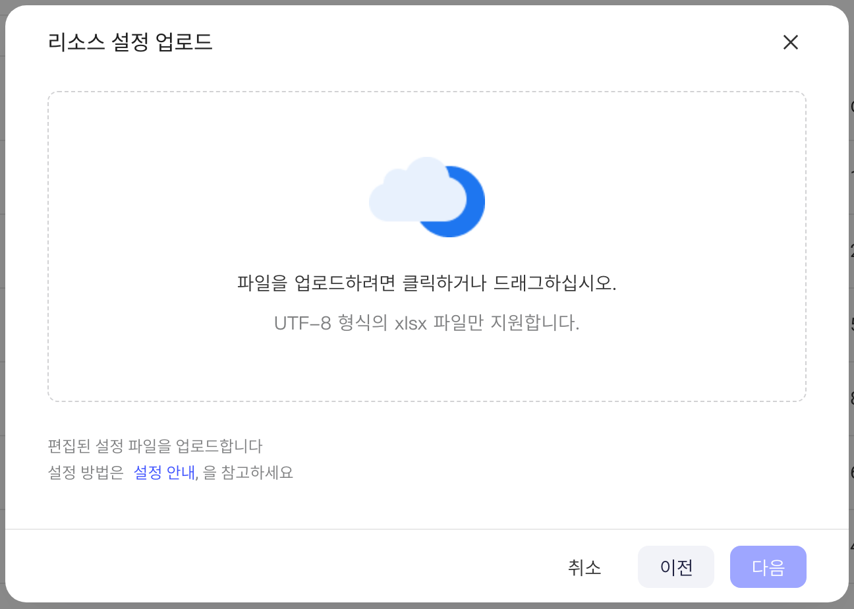Click the '파일을 업로드하려면 클릭하거나 드래그하십시오.' text

tap(427, 283)
